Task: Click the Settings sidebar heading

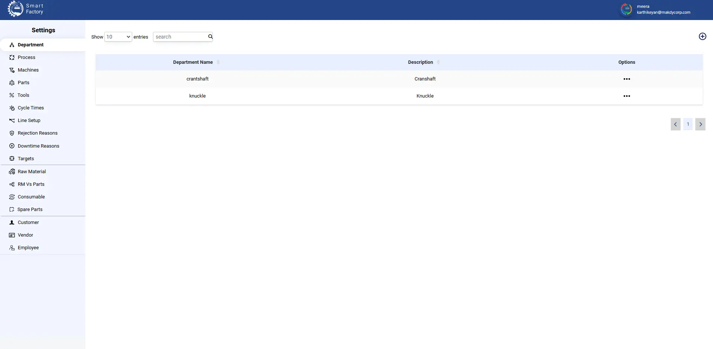Action: coord(43,30)
